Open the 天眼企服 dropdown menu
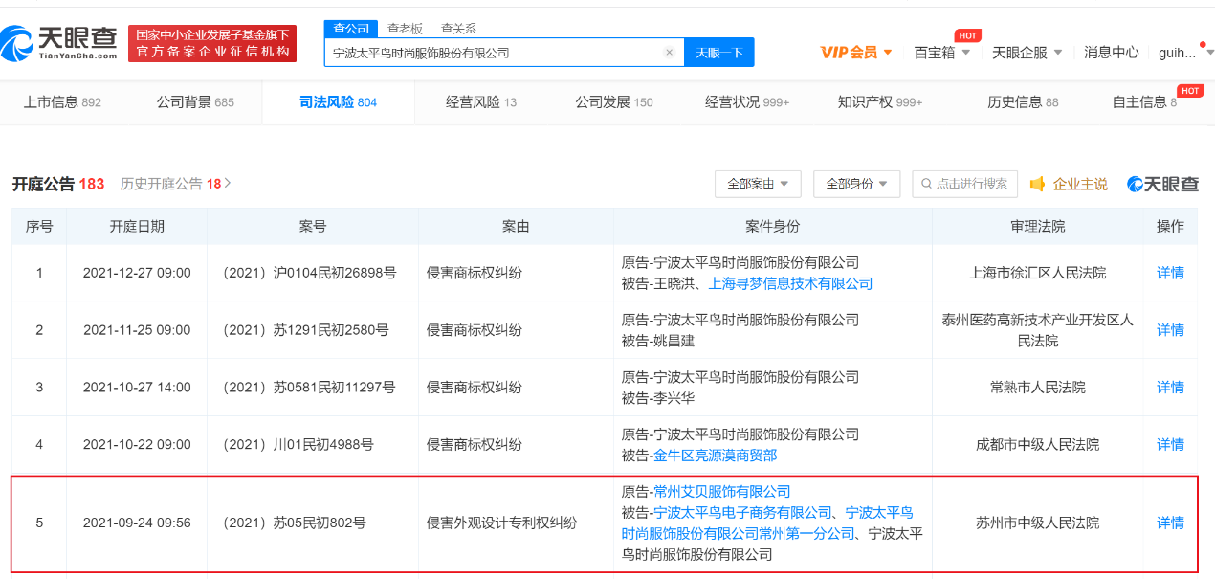This screenshot has height=579, width=1215. (x=1027, y=53)
